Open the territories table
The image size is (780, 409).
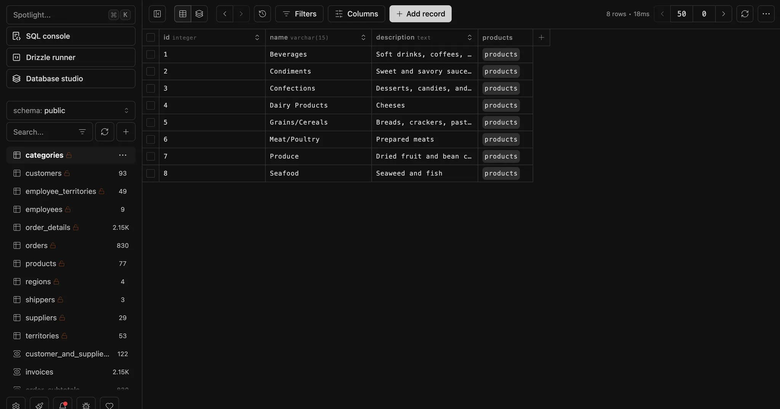[71, 336]
